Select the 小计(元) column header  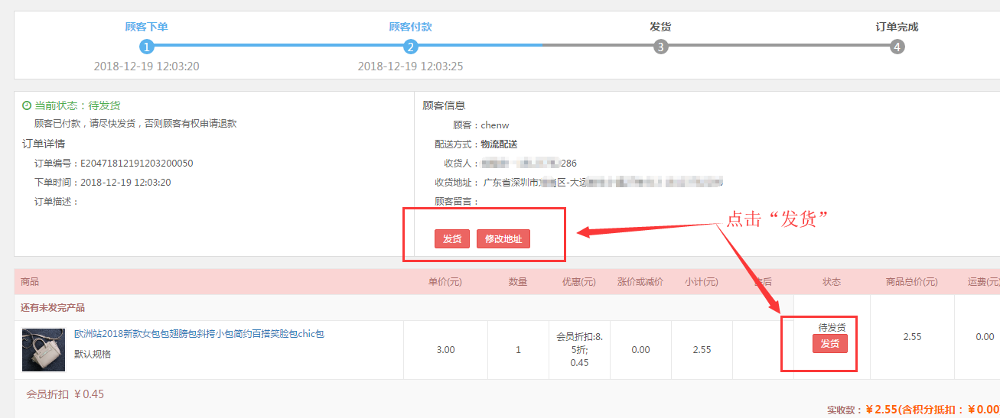coord(701,282)
